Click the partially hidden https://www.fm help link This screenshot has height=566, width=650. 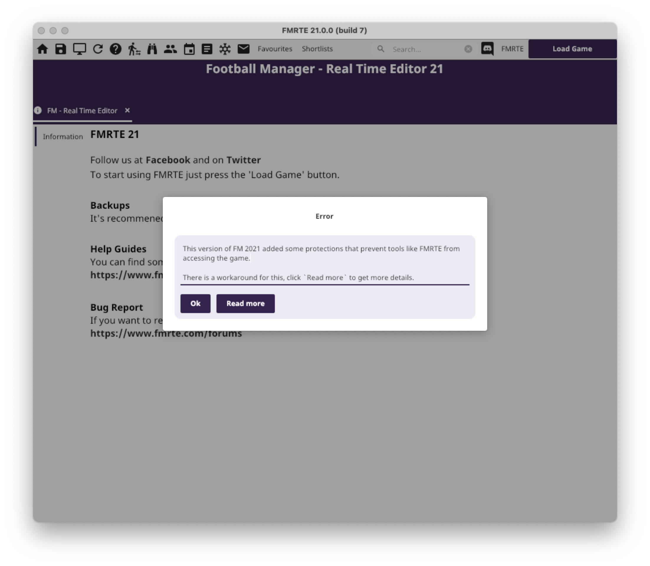pyautogui.click(x=127, y=275)
